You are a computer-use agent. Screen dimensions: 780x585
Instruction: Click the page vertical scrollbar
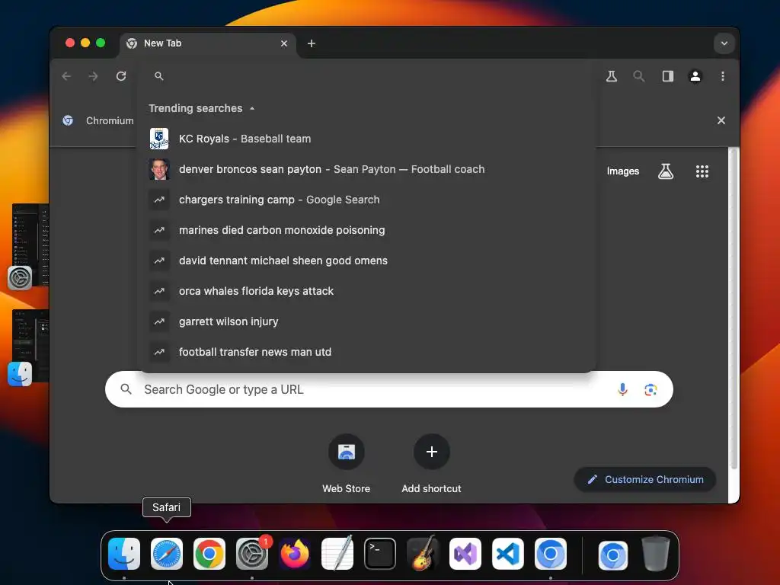tap(734, 308)
